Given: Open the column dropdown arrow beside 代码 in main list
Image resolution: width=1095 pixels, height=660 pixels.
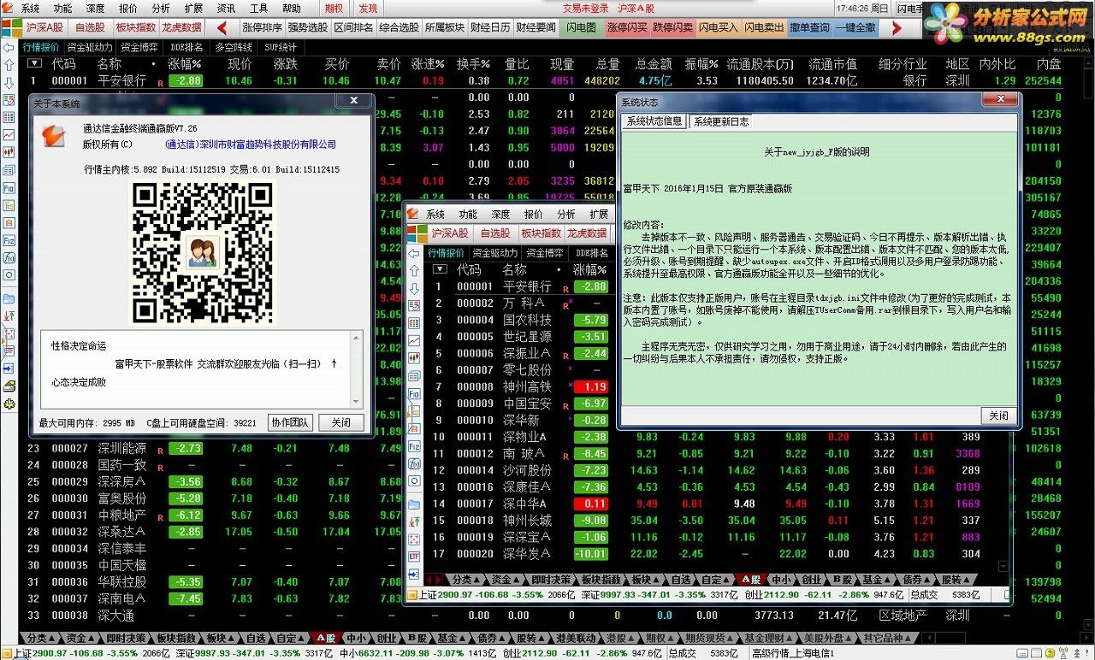Looking at the screenshot, I should coord(34,63).
